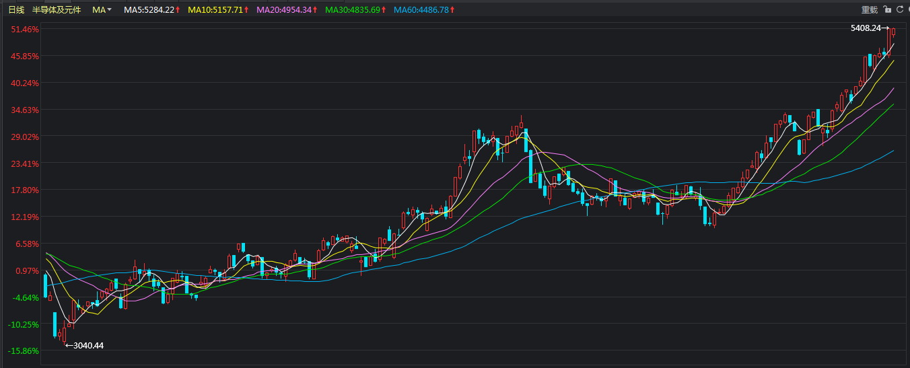Select the yellow MA10:5157.71 indicator label
This screenshot has width=910, height=368.
point(215,10)
